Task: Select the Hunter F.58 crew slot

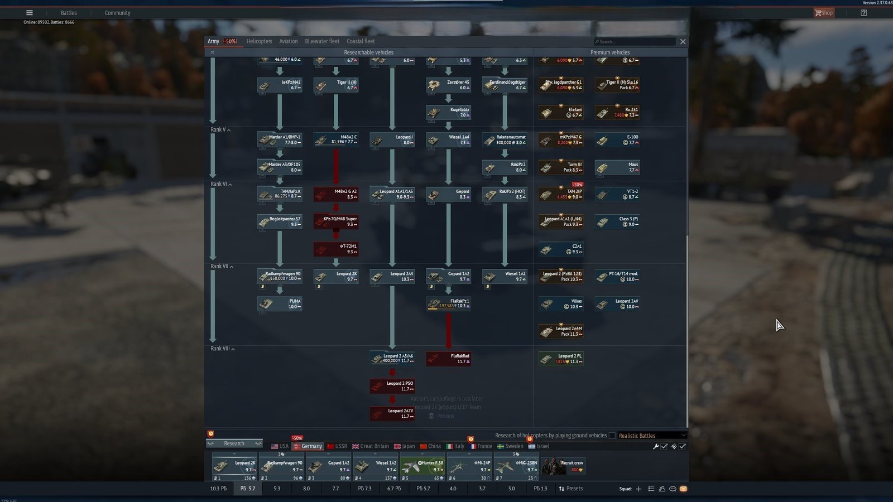Action: coord(423,466)
